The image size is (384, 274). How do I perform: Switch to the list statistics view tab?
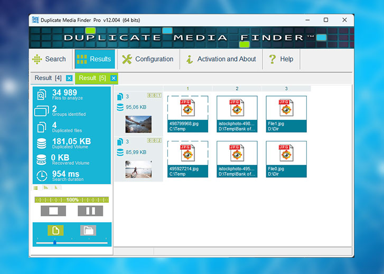(36, 188)
